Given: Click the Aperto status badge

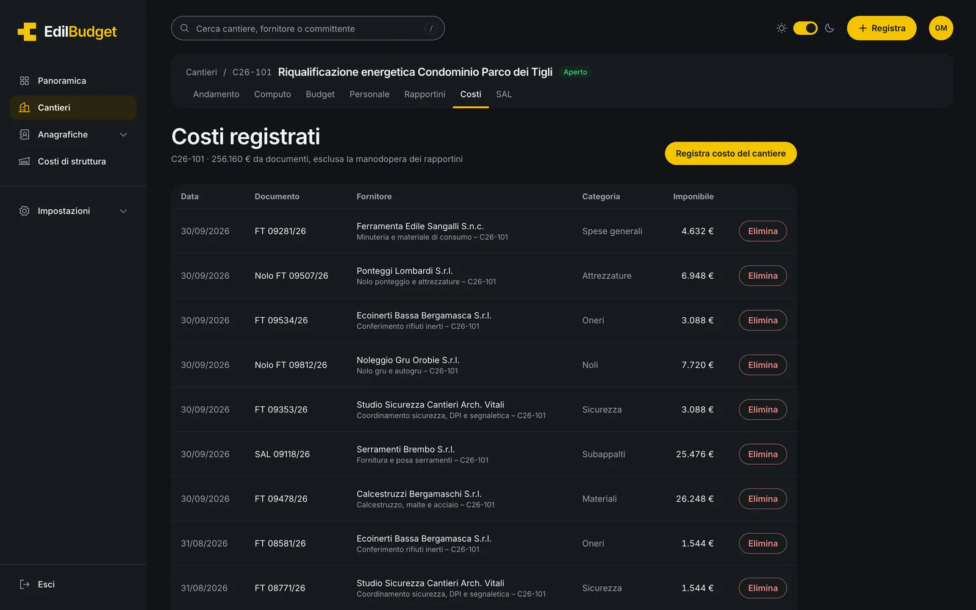Looking at the screenshot, I should pyautogui.click(x=575, y=72).
